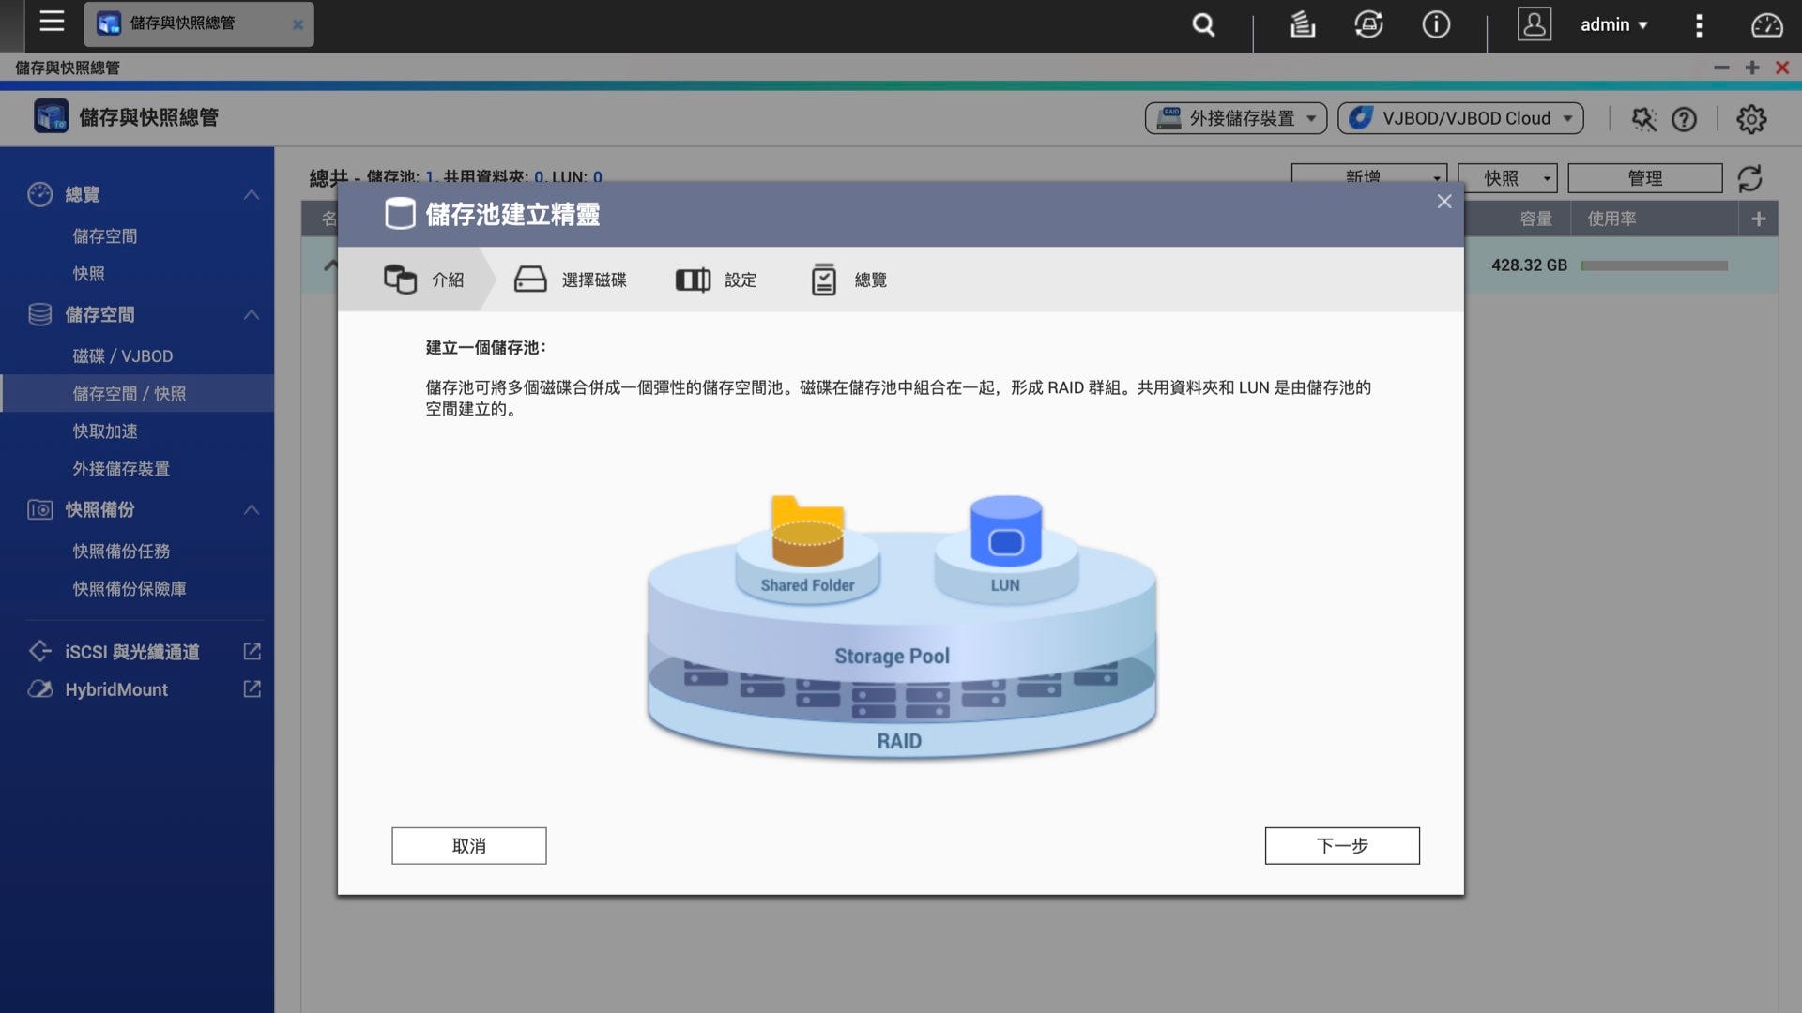Collapse the 總覽 sidebar section
1802x1013 pixels.
[x=252, y=194]
